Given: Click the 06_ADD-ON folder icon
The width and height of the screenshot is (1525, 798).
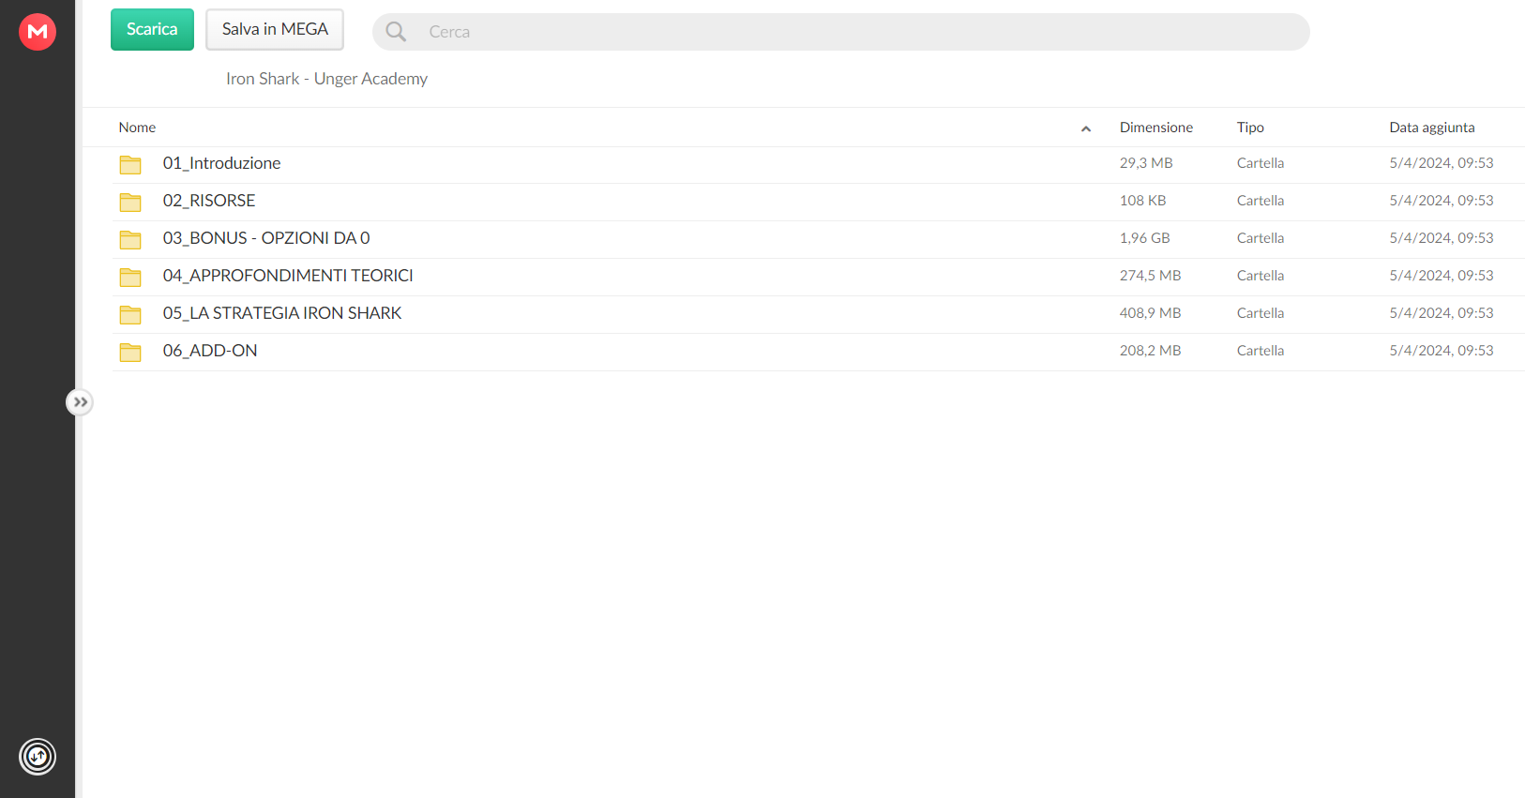Looking at the screenshot, I should (x=130, y=352).
